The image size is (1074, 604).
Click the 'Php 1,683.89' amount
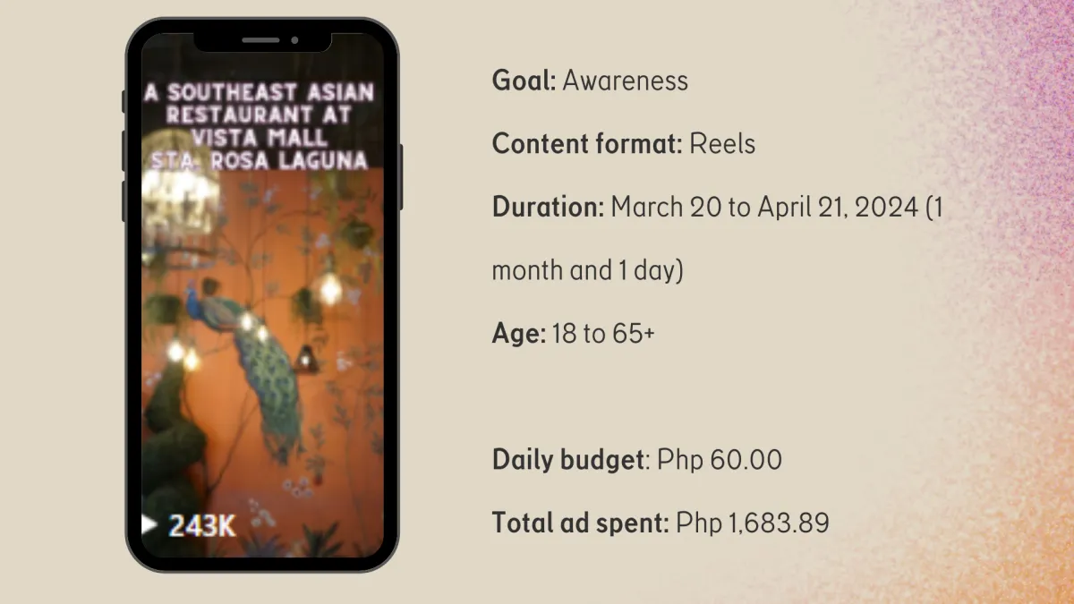[753, 523]
